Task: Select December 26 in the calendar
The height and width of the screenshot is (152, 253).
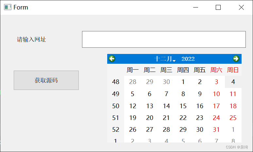Action: click(133, 129)
